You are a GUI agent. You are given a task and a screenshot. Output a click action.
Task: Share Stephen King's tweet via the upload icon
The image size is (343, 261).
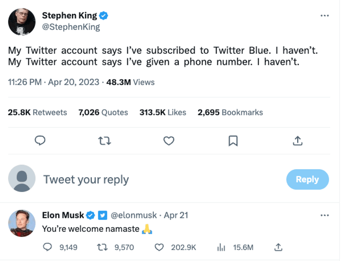(x=298, y=140)
